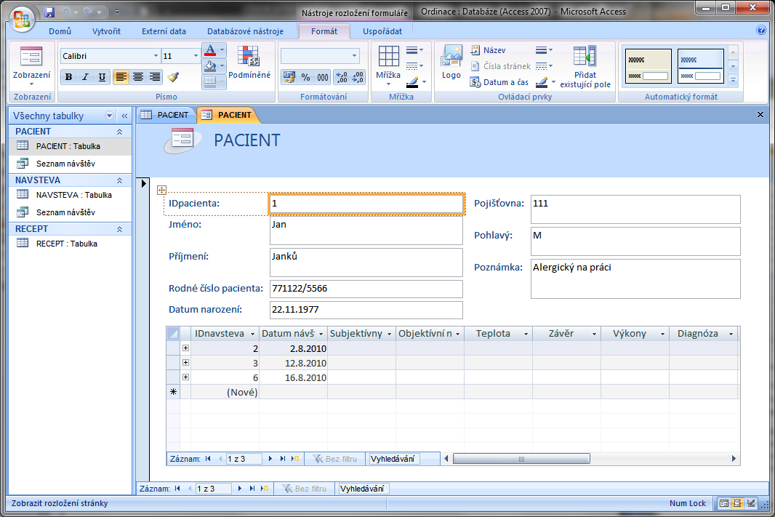Open NAVSTEVA : Tabulka item
This screenshot has width=775, height=517.
[x=70, y=195]
